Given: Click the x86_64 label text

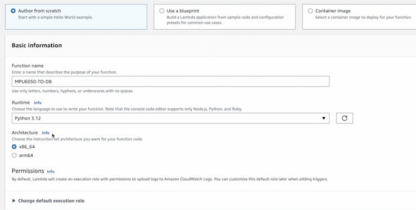Looking at the screenshot, I should pyautogui.click(x=27, y=147).
